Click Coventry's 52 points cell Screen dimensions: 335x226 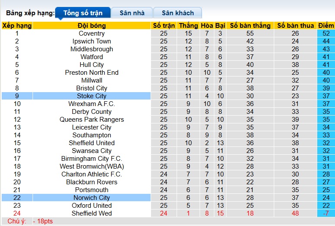click(326, 33)
